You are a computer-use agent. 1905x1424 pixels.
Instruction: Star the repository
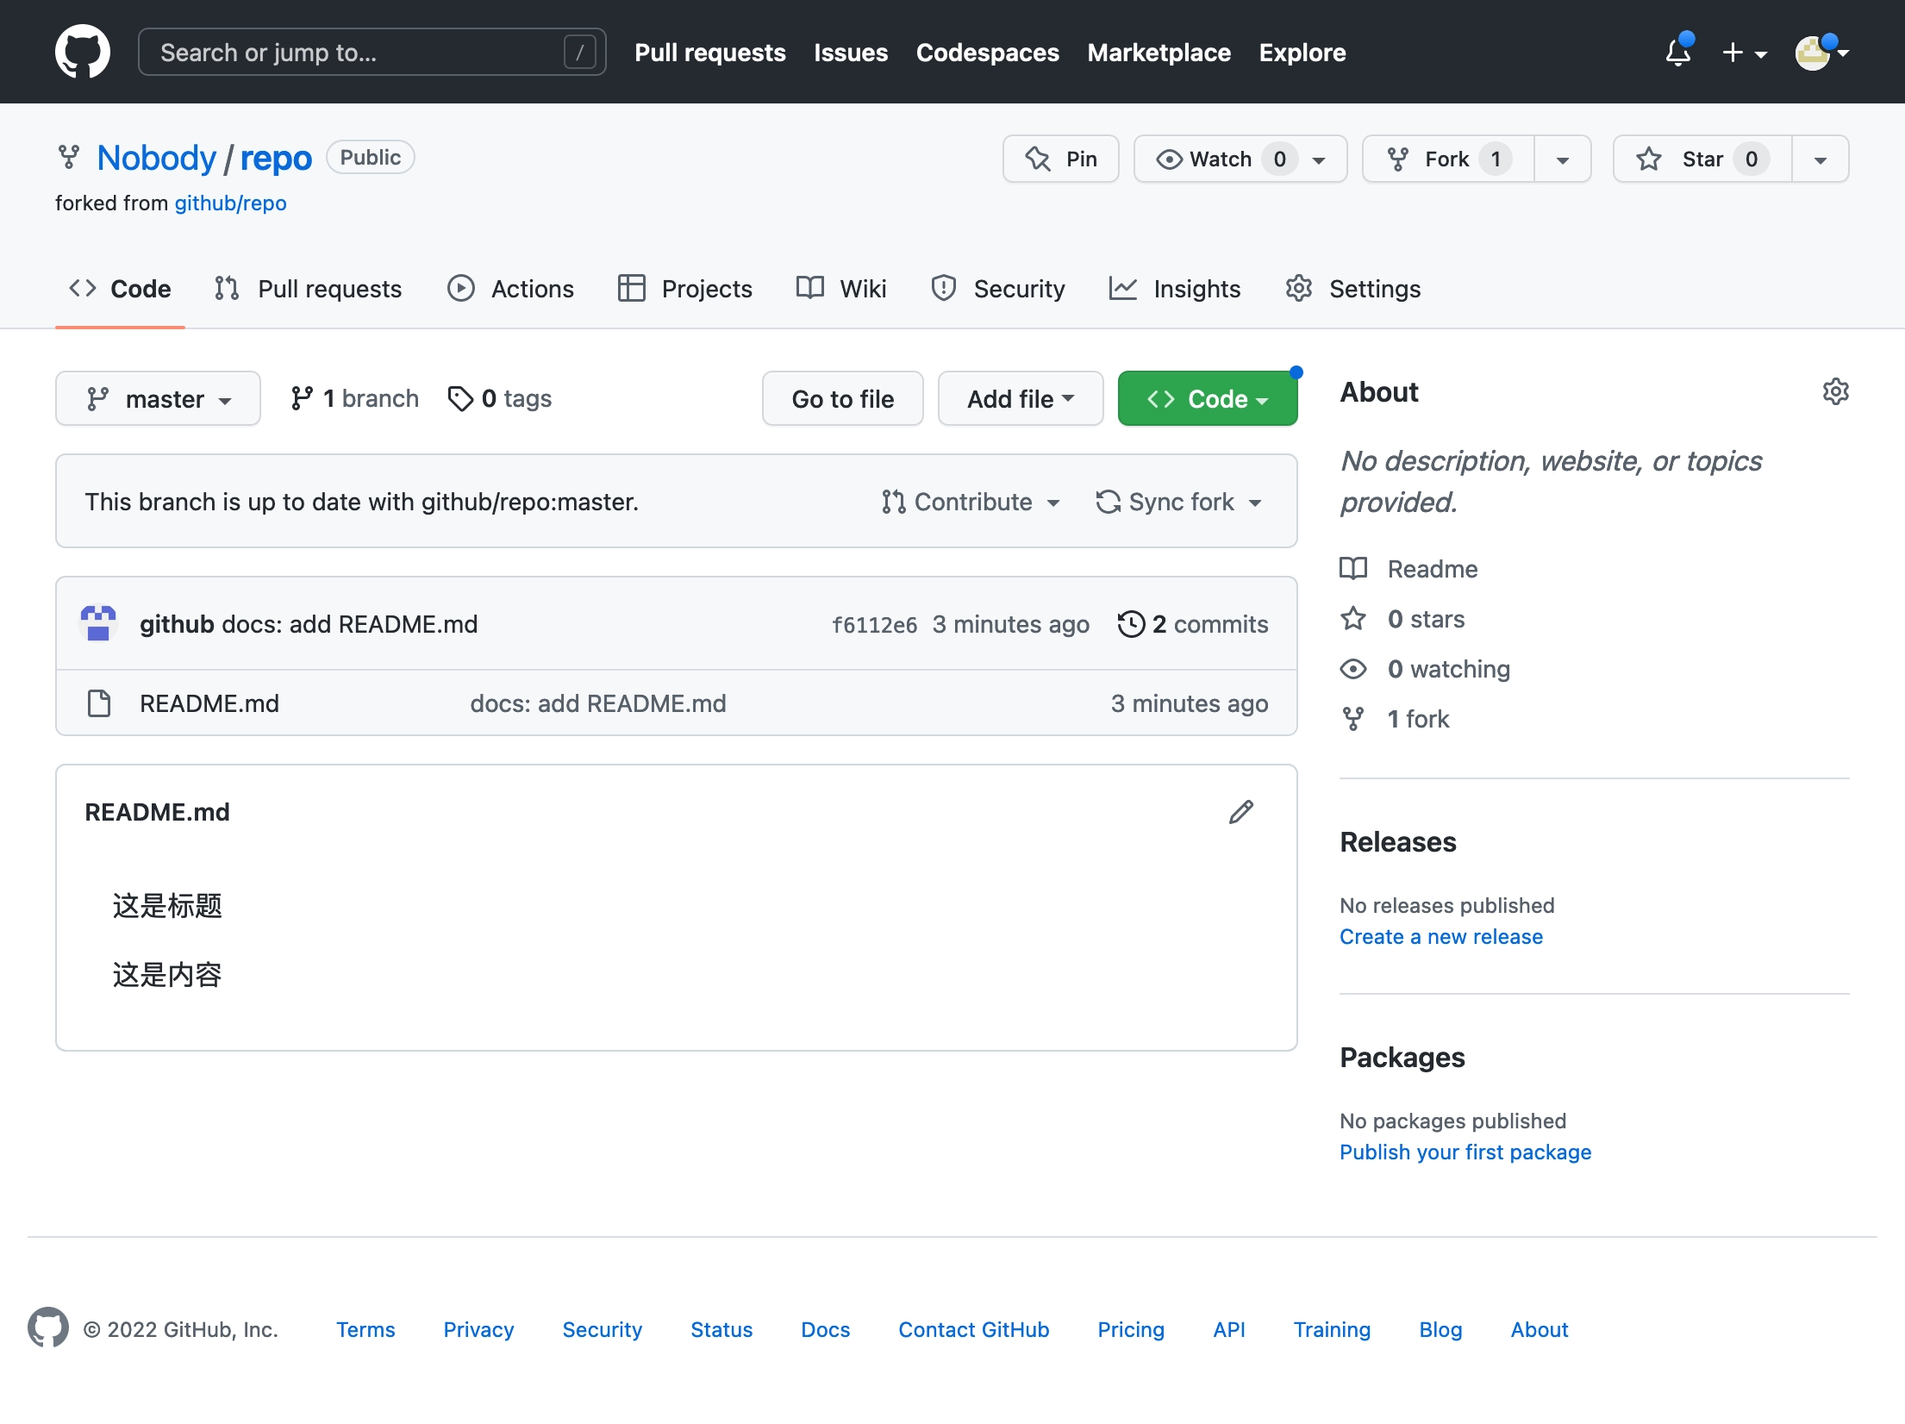point(1702,159)
